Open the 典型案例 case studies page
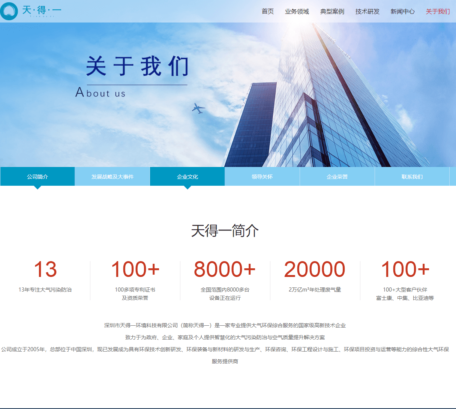456x409 pixels. click(x=332, y=12)
